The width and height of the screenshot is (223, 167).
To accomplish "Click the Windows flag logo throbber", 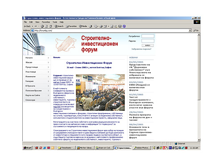I will (197, 22).
